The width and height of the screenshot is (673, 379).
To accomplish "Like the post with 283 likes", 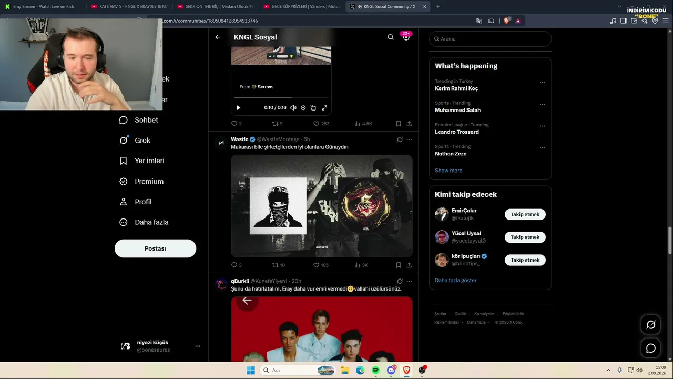I will coord(321,124).
